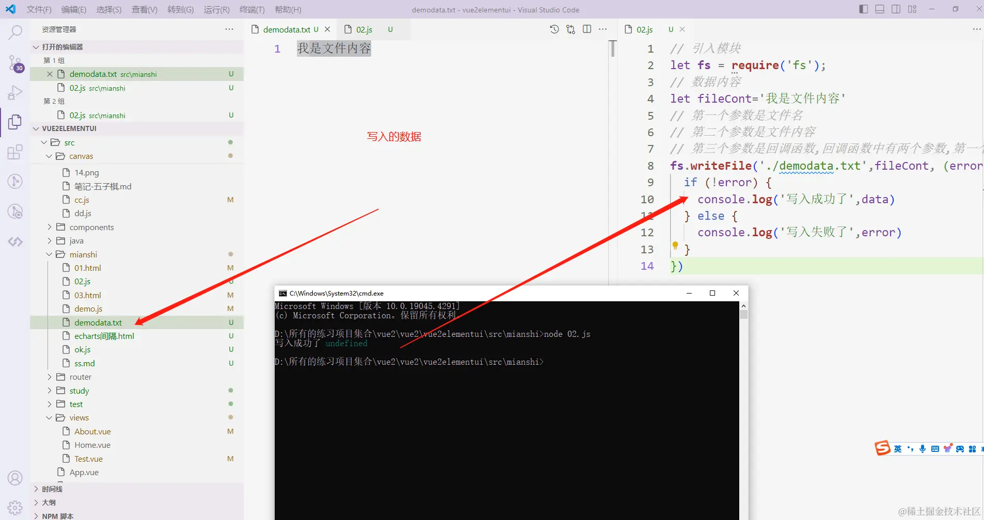The width and height of the screenshot is (984, 520).
Task: Open more actions for the right editor group
Action: click(x=976, y=29)
